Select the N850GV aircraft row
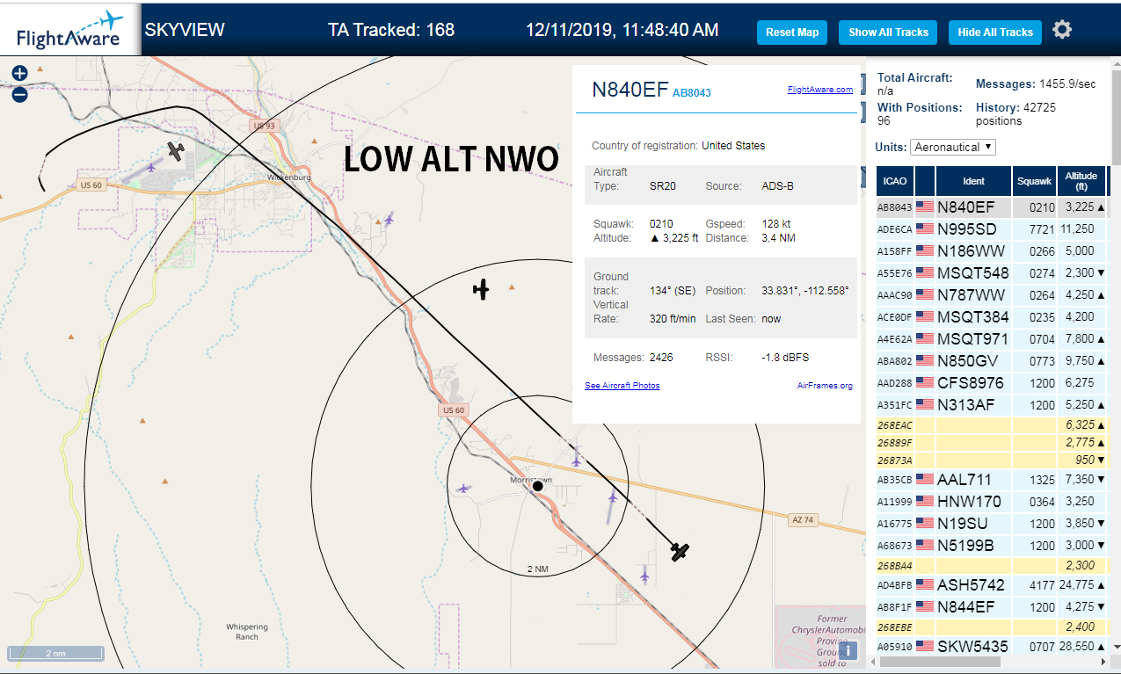This screenshot has width=1121, height=674. tap(992, 361)
